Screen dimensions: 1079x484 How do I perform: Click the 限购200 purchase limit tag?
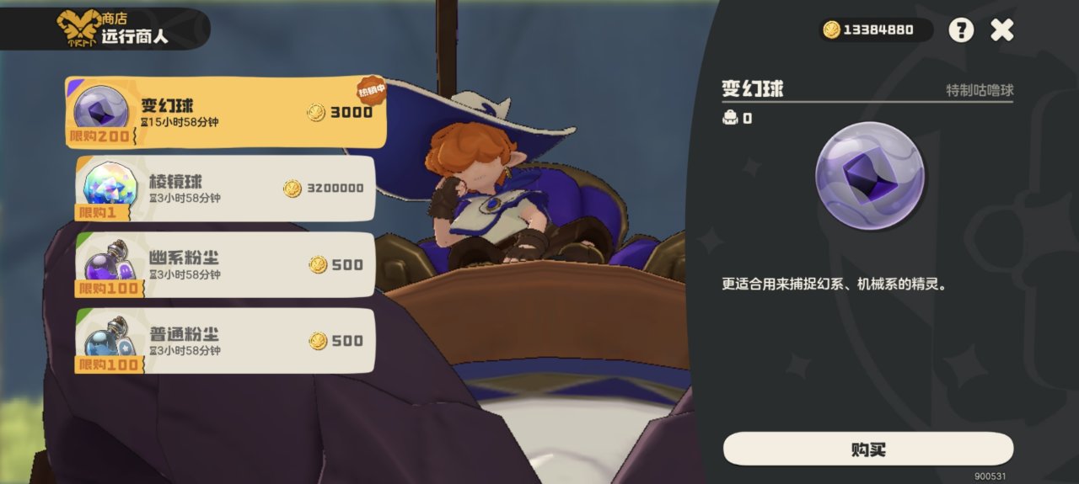(x=99, y=136)
